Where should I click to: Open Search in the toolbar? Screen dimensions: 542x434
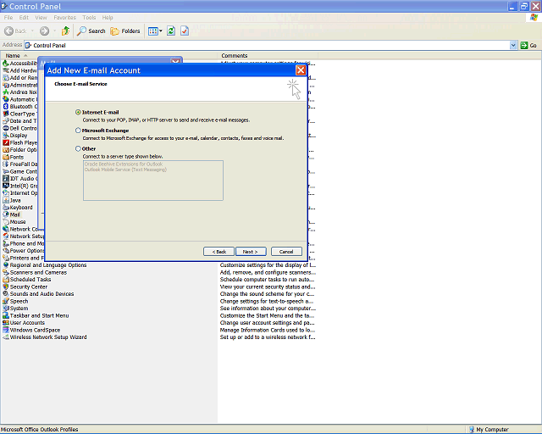pos(91,31)
